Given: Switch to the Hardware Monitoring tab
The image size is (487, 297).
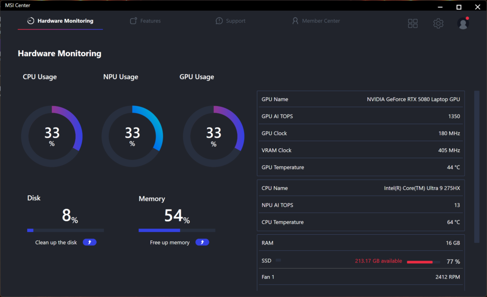Looking at the screenshot, I should click(60, 21).
